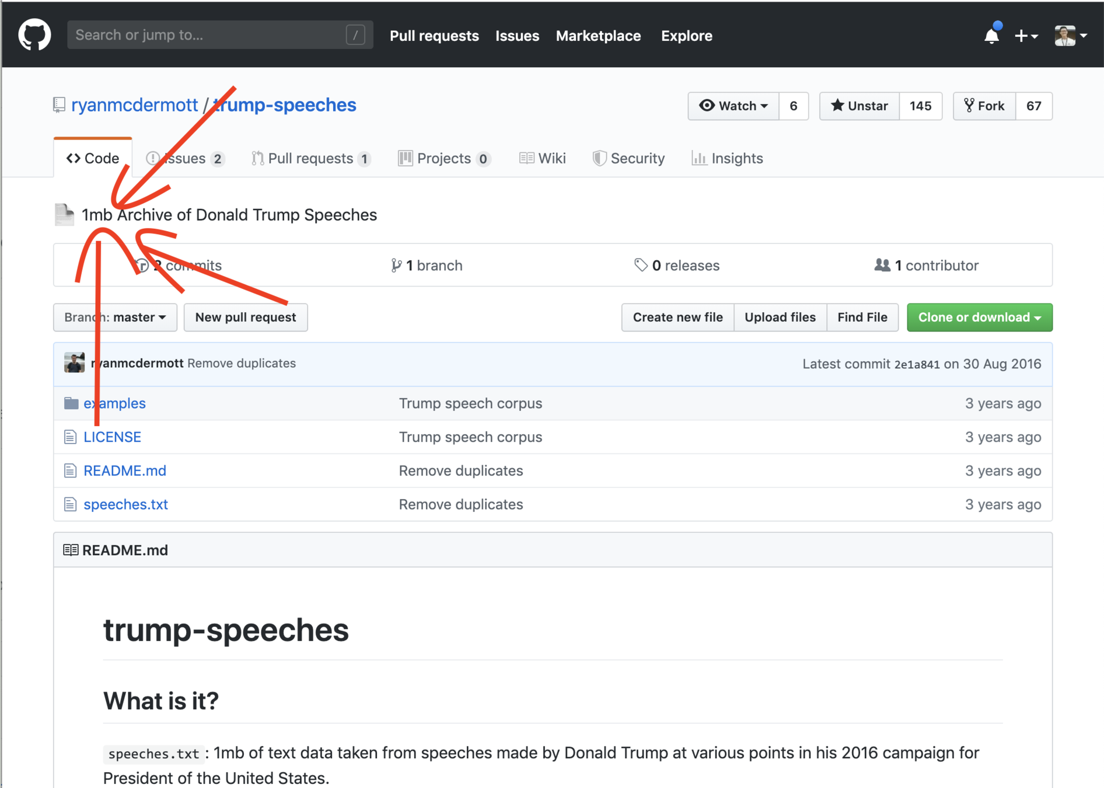
Task: Open the commits history link
Action: pyautogui.click(x=178, y=266)
